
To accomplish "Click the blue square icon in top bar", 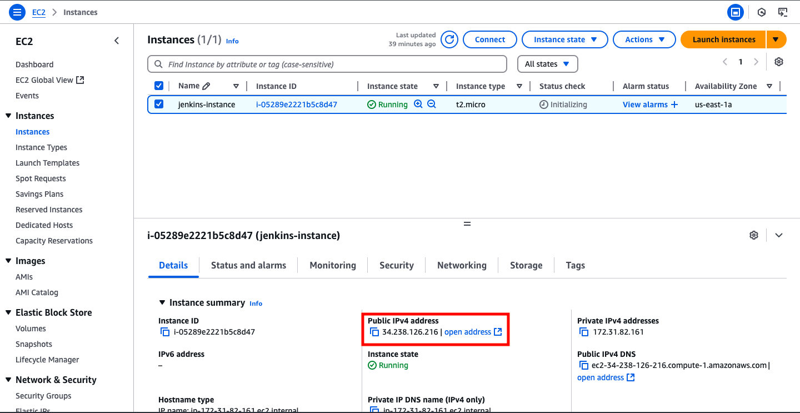I will [x=736, y=12].
